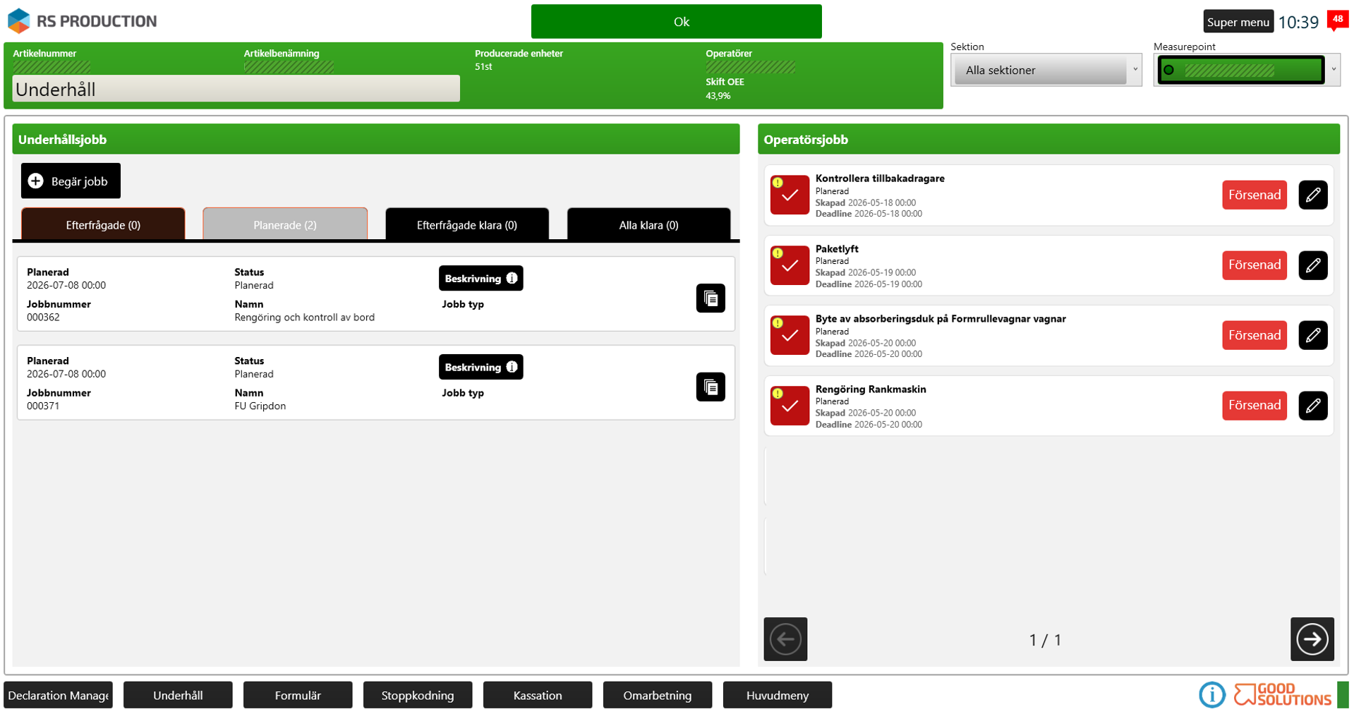
Task: Edit the Rengöring Rankmaskin job pencil icon
Action: [x=1312, y=406]
